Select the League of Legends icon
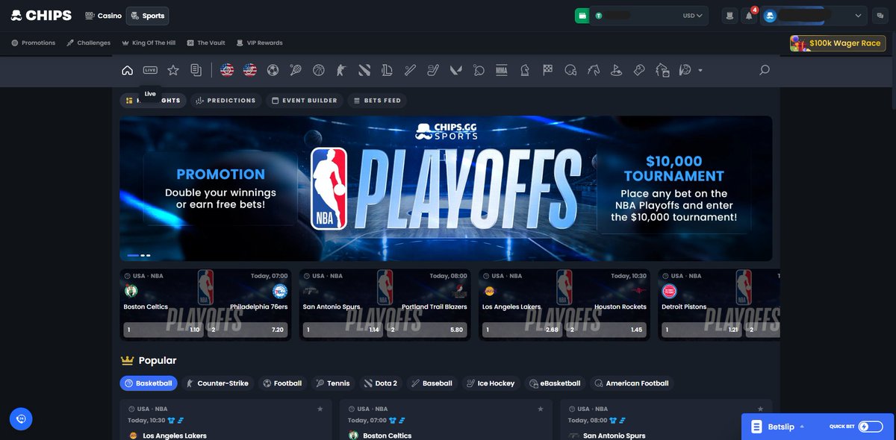 [387, 70]
